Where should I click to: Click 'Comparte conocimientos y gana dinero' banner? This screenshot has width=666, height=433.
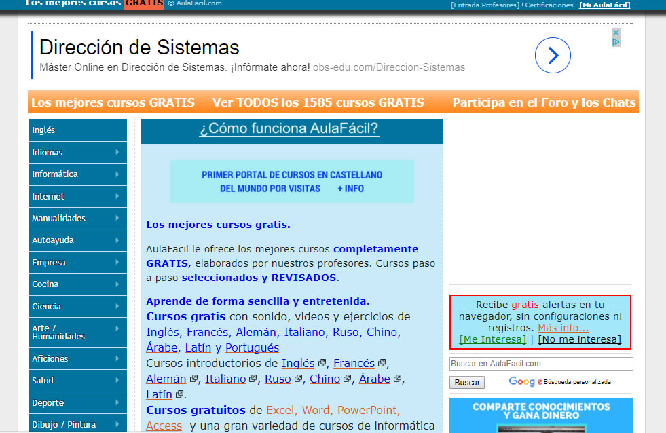[x=541, y=415]
